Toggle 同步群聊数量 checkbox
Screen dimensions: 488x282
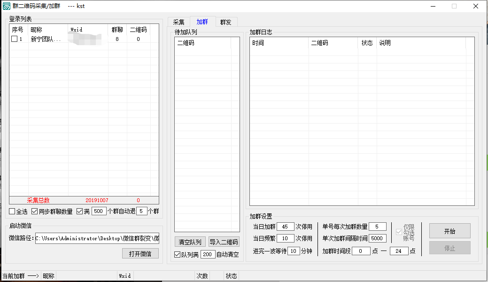coord(35,211)
